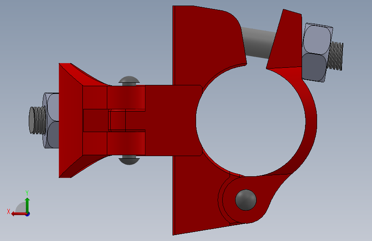
Task: Select the flared red T-bolt head on left
Action: pyautogui.click(x=71, y=120)
